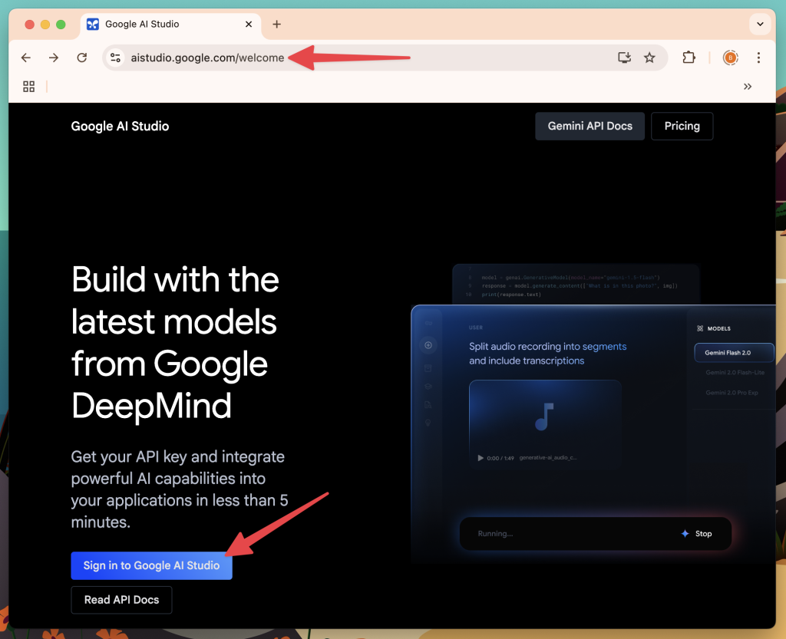786x639 pixels.
Task: Open the tab list chevron at top right
Action: pos(760,24)
